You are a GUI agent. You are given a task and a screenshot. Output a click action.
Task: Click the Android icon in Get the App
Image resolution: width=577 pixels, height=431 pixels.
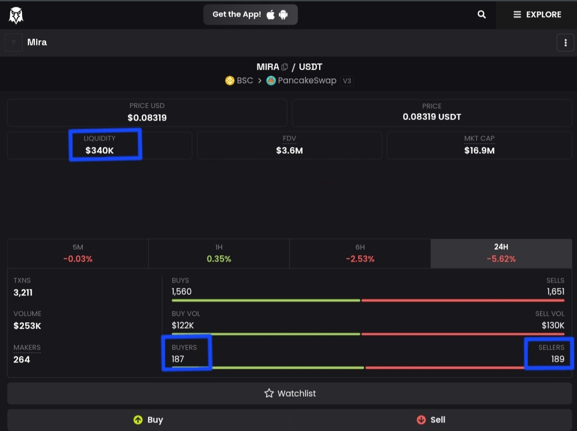(x=283, y=14)
